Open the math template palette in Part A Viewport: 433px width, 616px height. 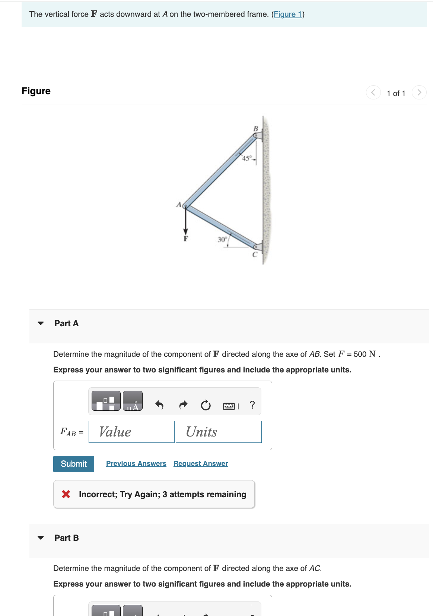pyautogui.click(x=105, y=401)
